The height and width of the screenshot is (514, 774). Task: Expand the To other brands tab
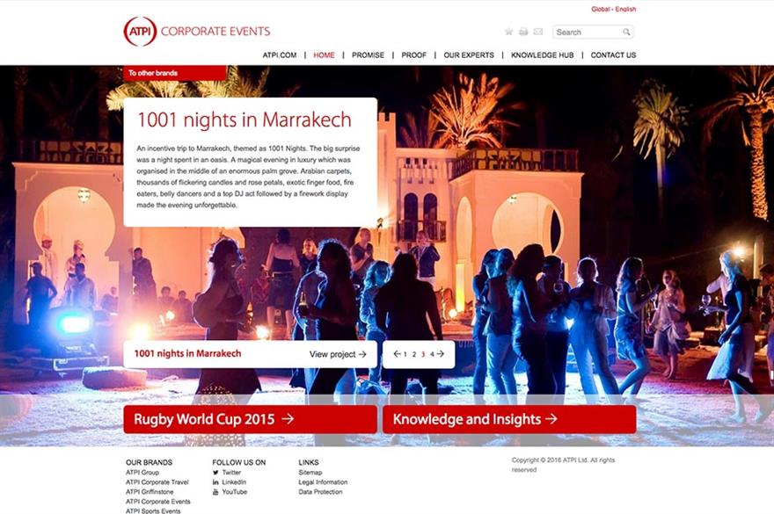[175, 73]
